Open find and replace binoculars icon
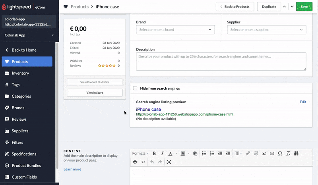Screen dimensions: 318x185 click(x=296, y=153)
